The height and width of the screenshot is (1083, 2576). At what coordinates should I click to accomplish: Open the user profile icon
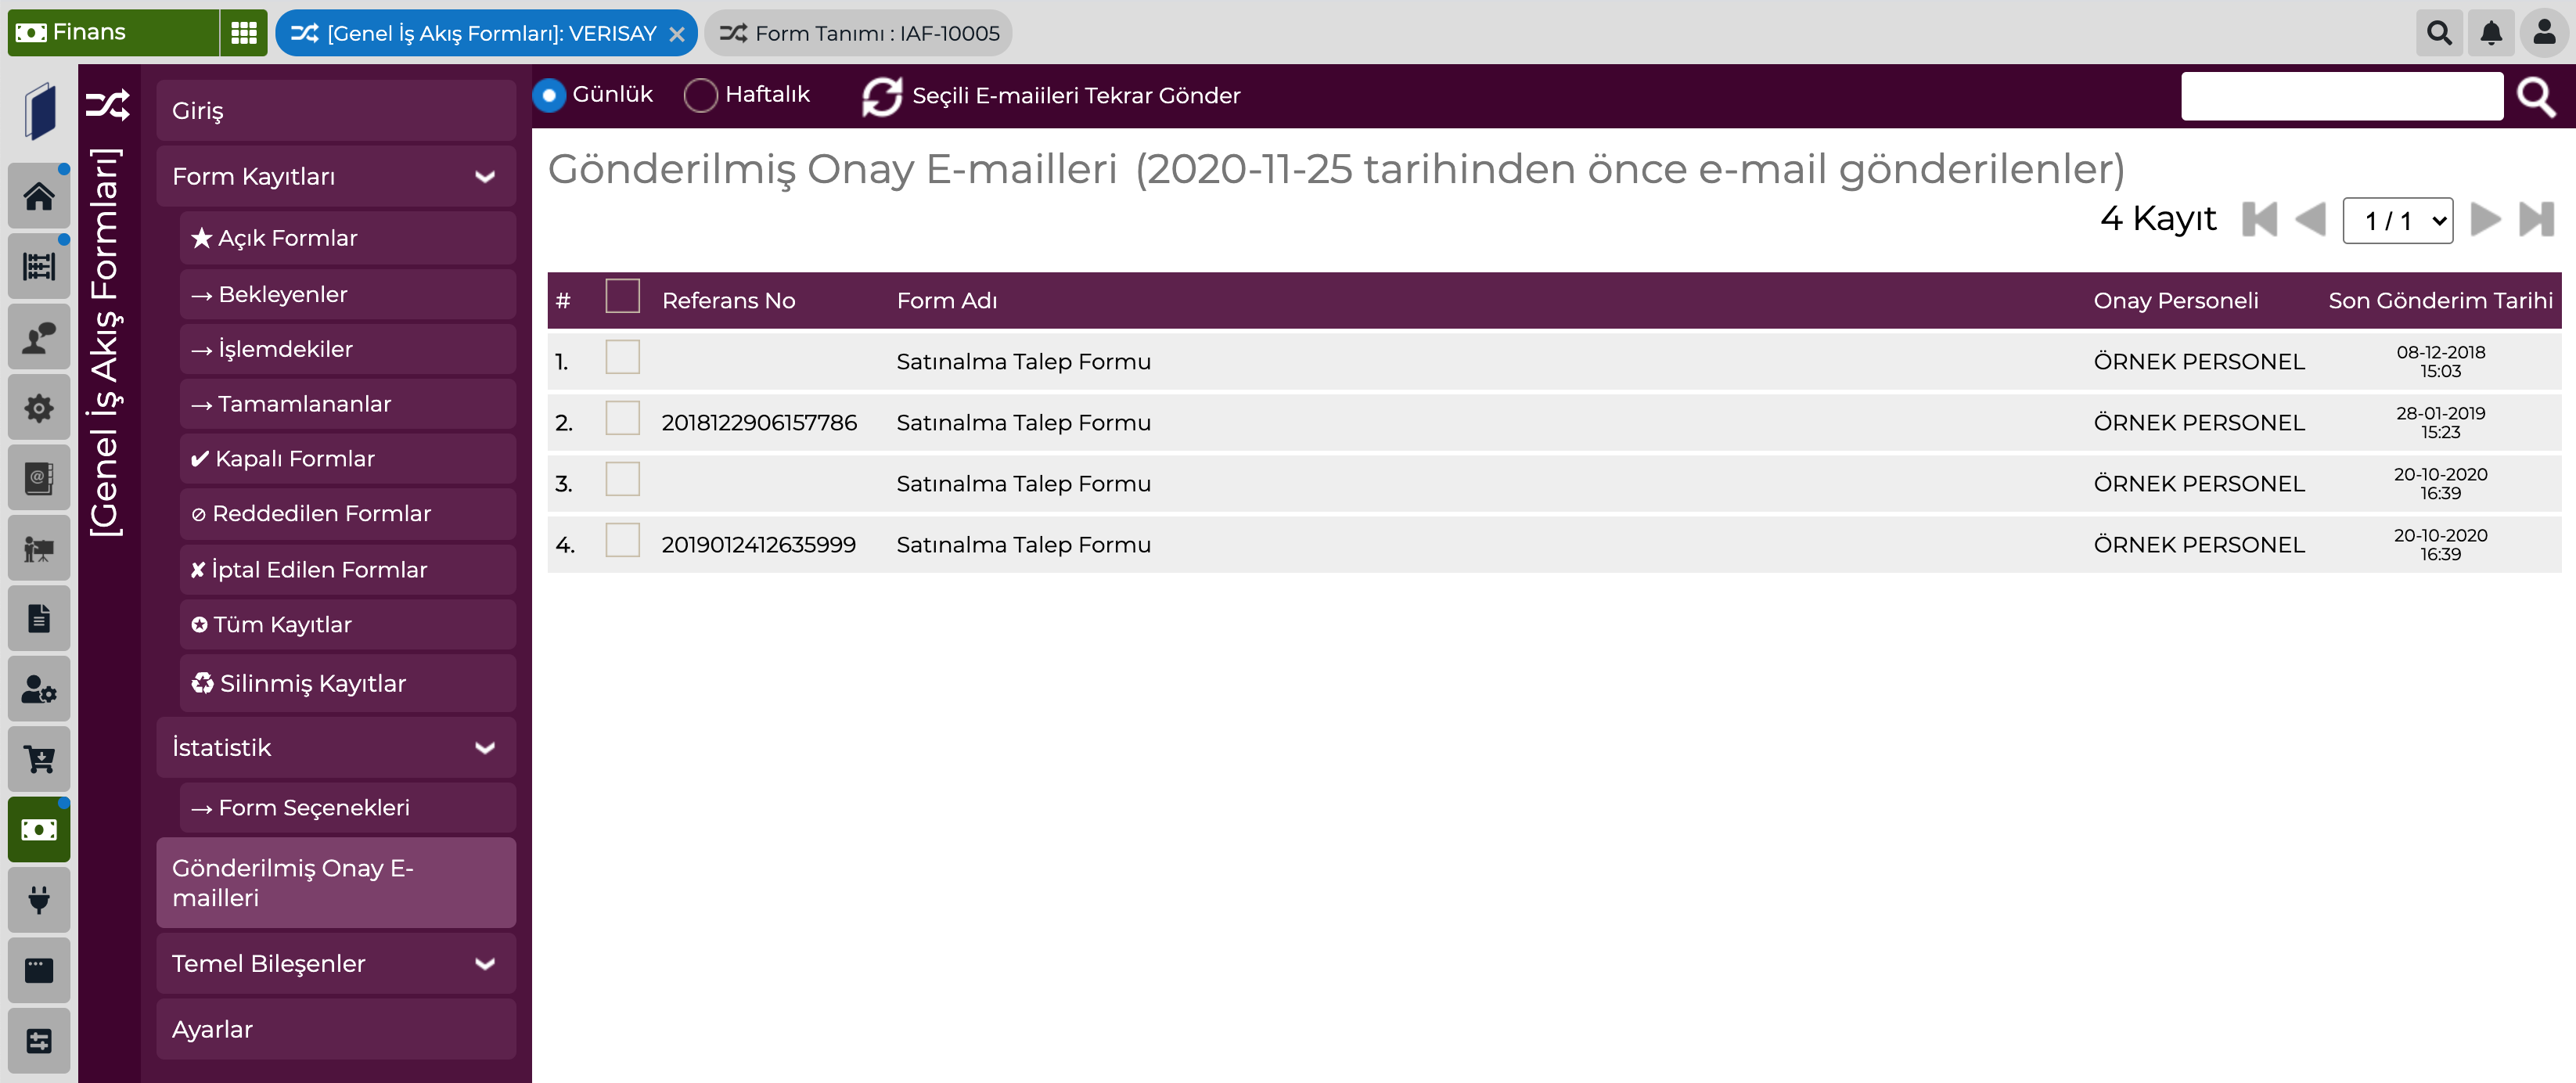2544,33
